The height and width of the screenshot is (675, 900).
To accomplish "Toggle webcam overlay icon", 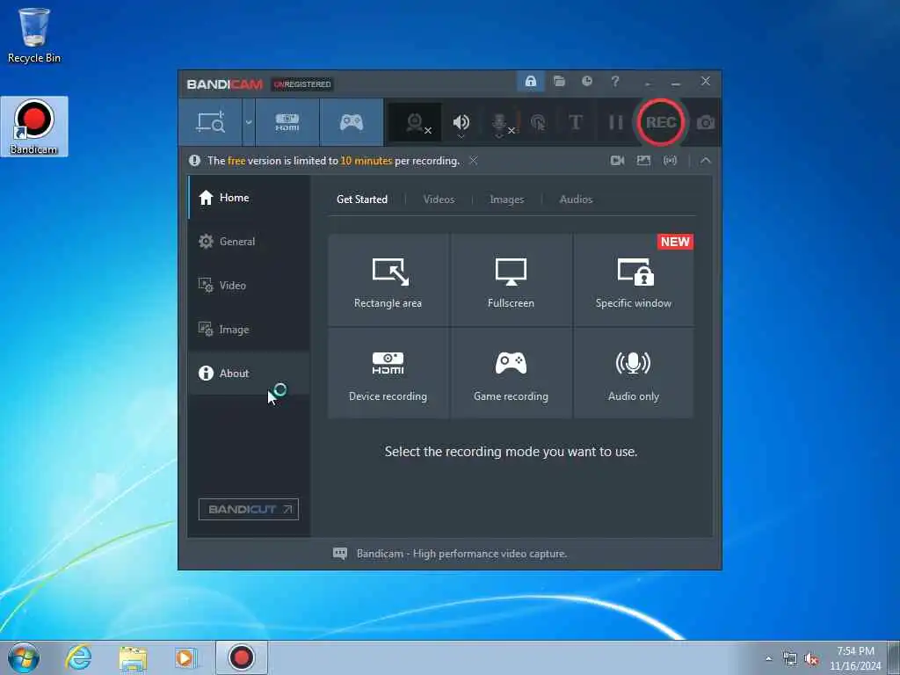I will coord(416,122).
